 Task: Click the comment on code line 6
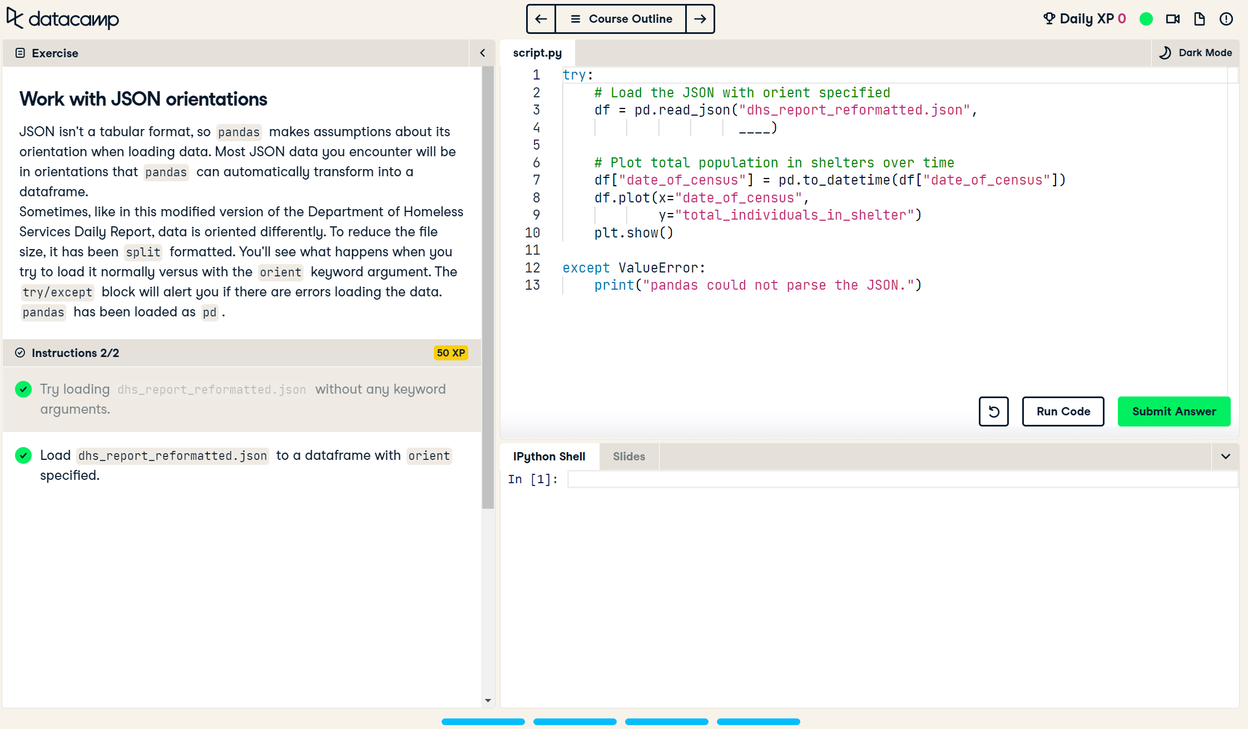[x=774, y=163]
